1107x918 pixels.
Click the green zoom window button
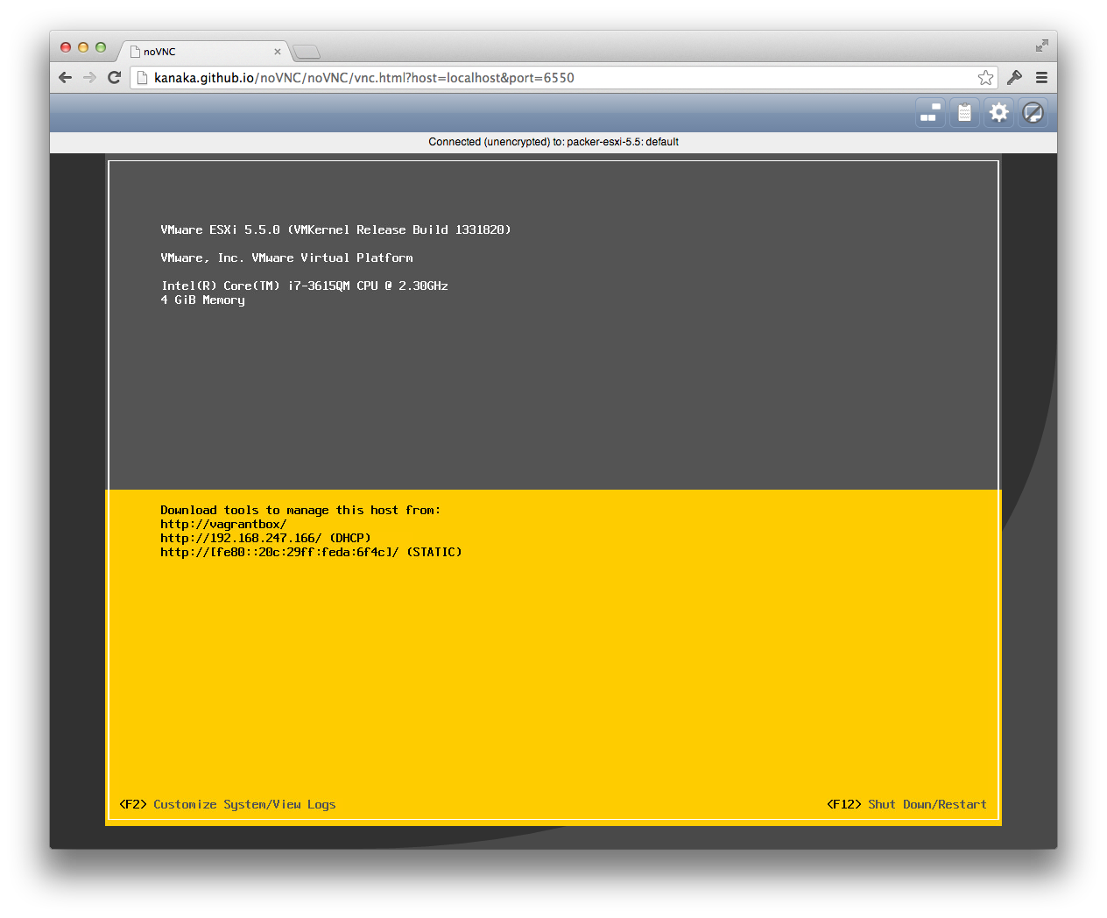(101, 47)
